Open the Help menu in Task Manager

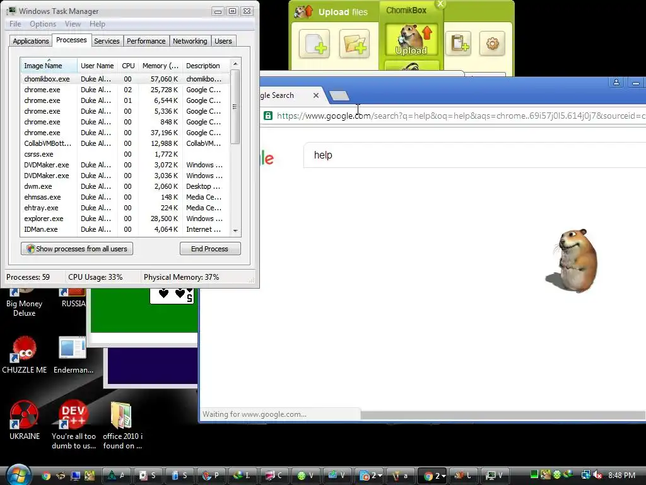(97, 24)
